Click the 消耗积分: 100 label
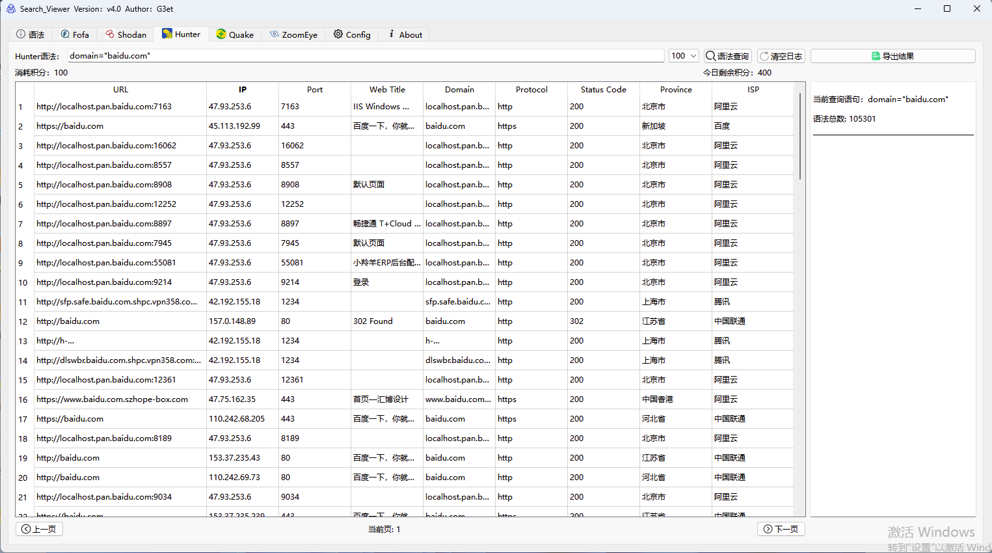Viewport: 992px width, 553px height. 42,73
